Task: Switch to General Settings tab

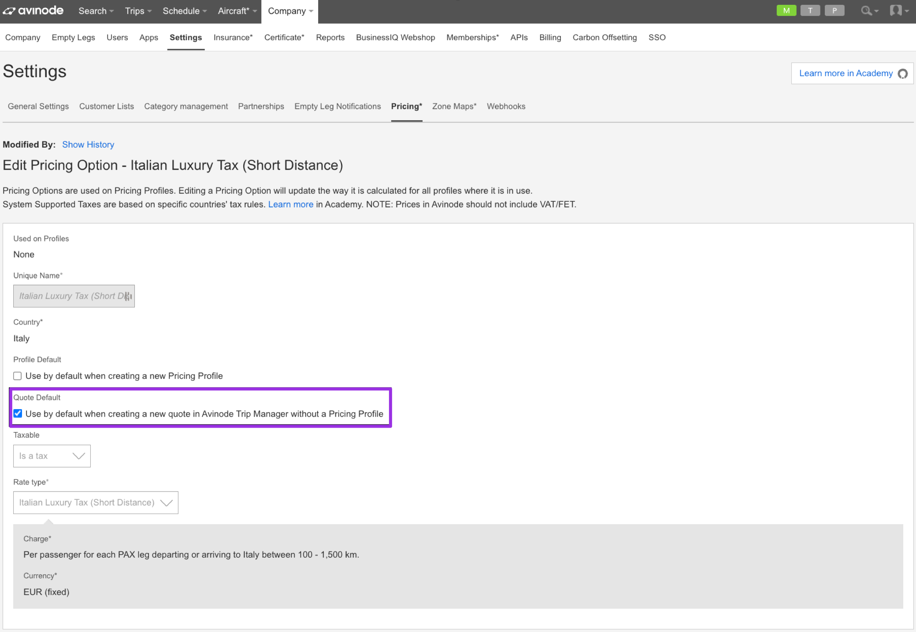Action: [x=38, y=106]
